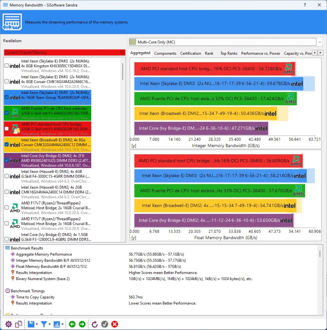Click the purple refresh benchmark icon
Viewport: 327px width, 330px height.
pyautogui.click(x=95, y=324)
